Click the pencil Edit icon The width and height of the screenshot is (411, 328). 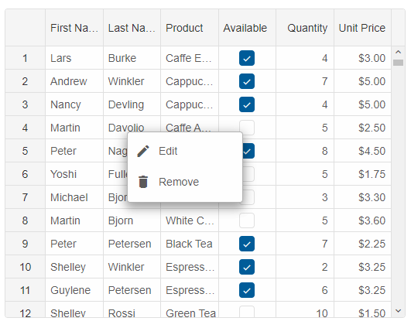click(x=143, y=151)
